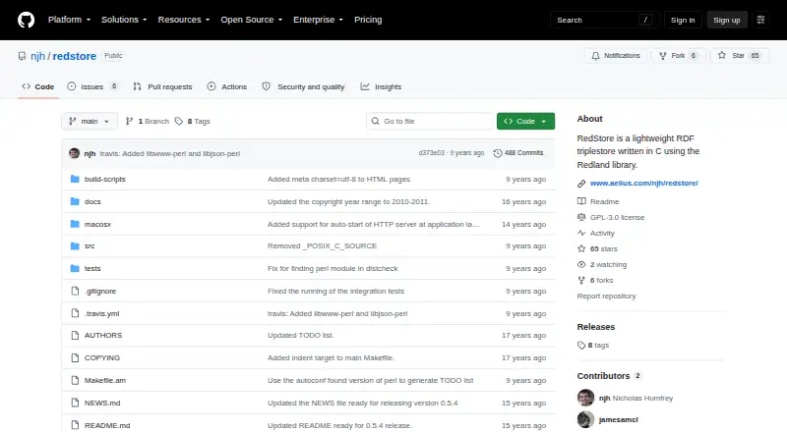Open the Contributors heading link

pos(609,376)
